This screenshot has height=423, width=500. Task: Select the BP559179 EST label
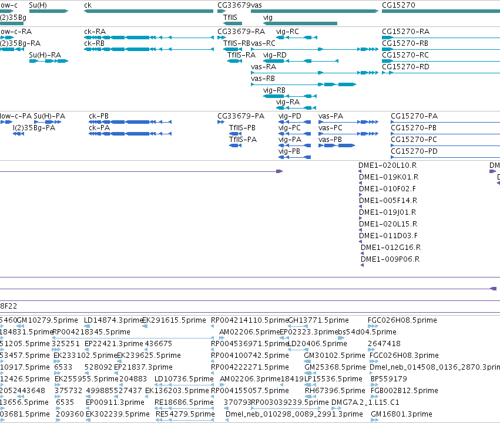[389, 379]
